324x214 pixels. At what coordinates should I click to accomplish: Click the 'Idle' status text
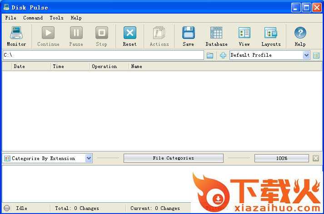[22, 208]
